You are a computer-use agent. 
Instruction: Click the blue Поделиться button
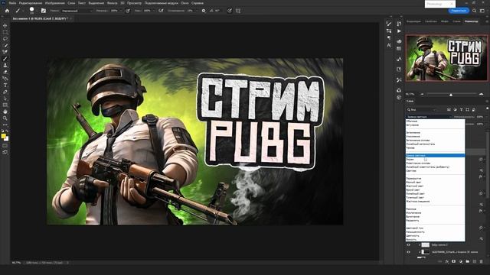(459, 11)
